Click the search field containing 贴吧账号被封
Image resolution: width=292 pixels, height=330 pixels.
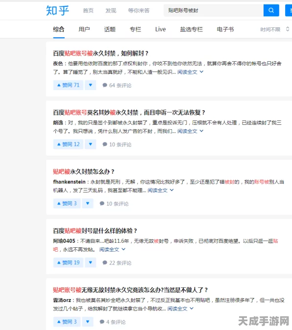(214, 10)
